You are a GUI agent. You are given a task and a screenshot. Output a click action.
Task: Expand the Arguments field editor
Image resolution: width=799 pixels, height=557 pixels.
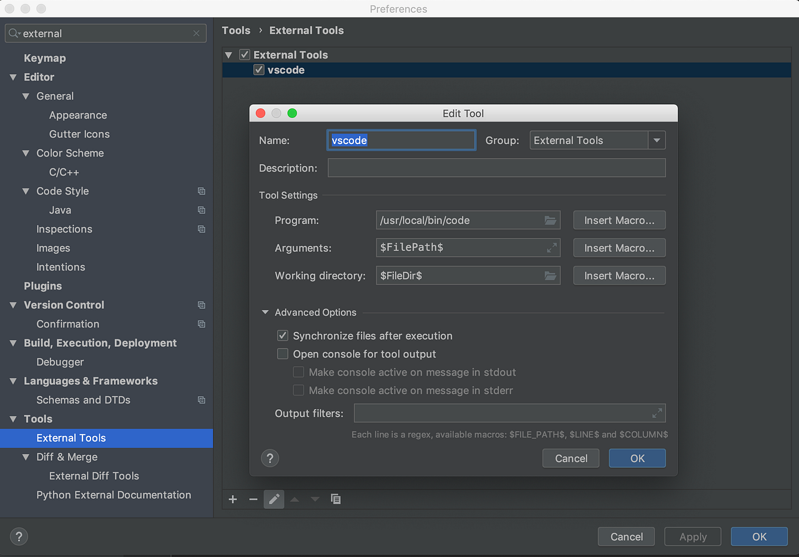click(551, 248)
